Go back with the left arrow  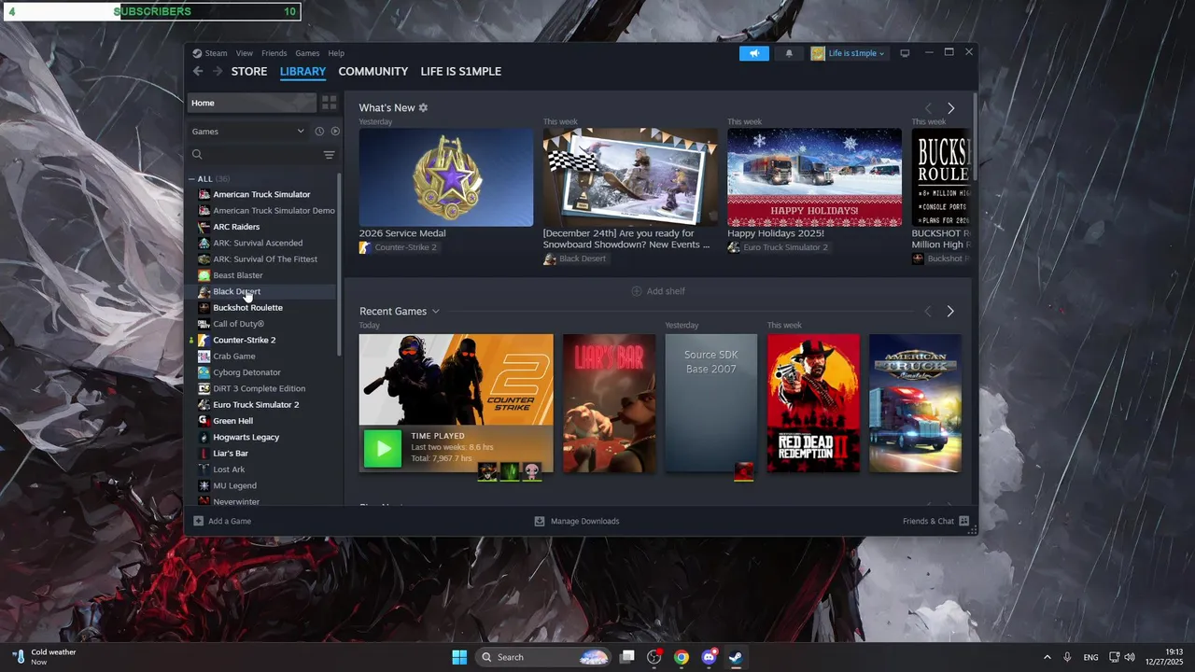click(198, 71)
